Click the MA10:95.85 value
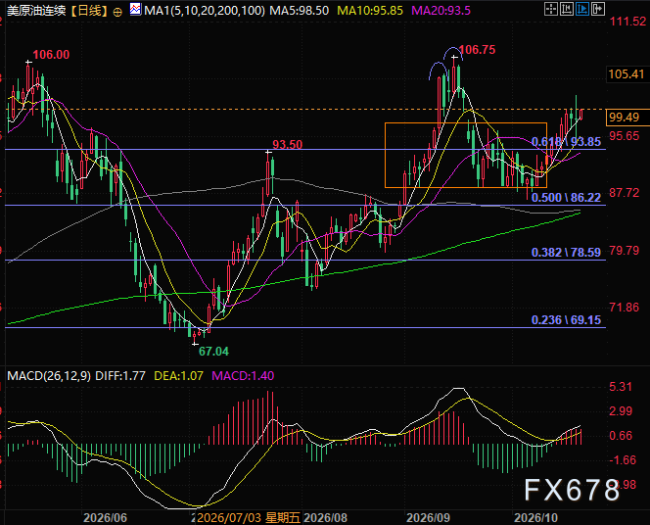The image size is (650, 525). (370, 11)
